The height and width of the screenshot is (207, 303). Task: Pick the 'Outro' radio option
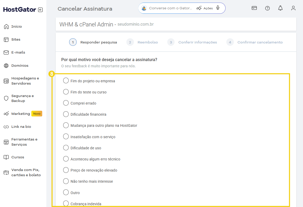pos(66,193)
